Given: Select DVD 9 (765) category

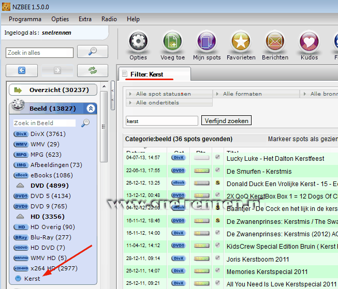Looking at the screenshot, I should click(x=40, y=206).
